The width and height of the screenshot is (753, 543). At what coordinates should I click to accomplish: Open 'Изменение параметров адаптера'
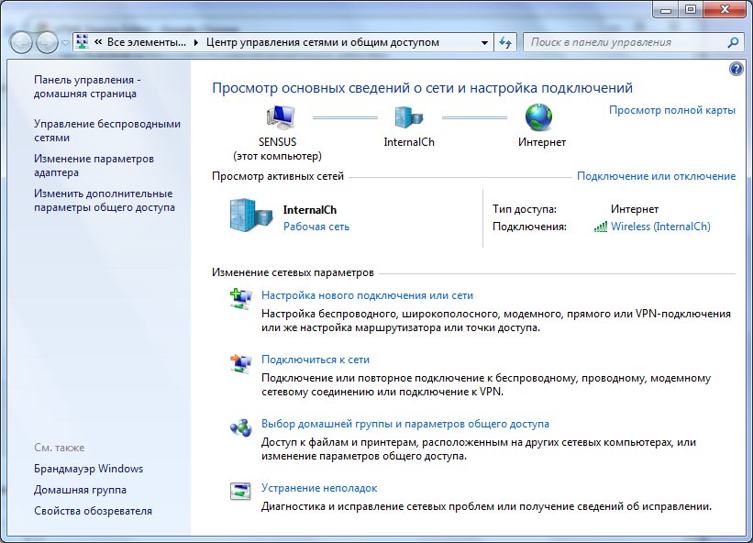pos(94,165)
